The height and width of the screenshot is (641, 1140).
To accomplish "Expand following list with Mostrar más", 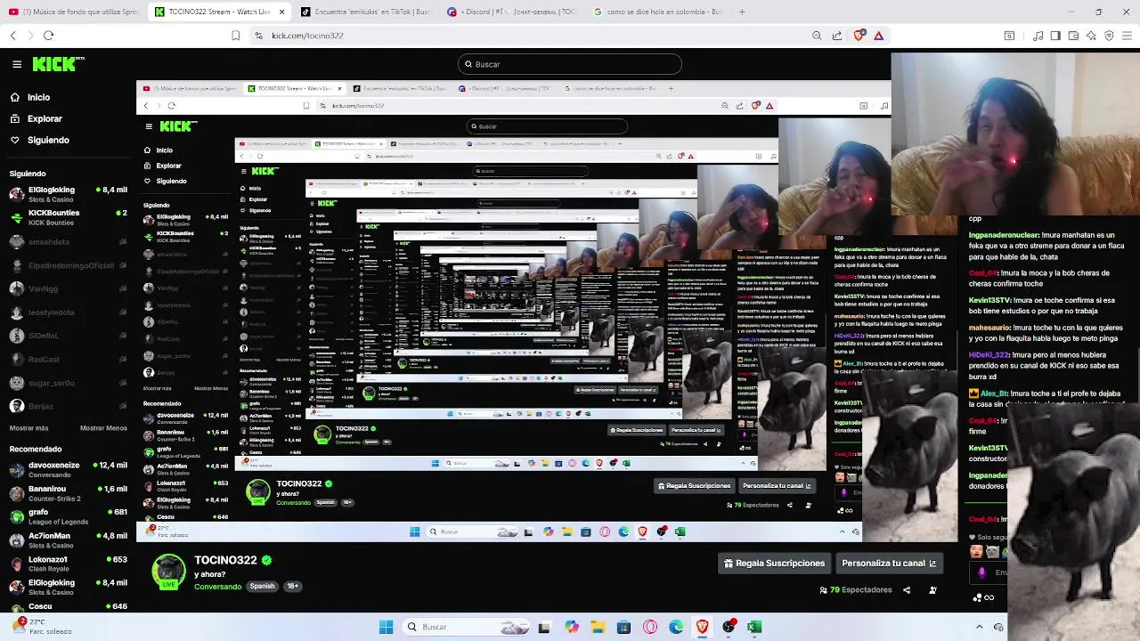I will 28,428.
